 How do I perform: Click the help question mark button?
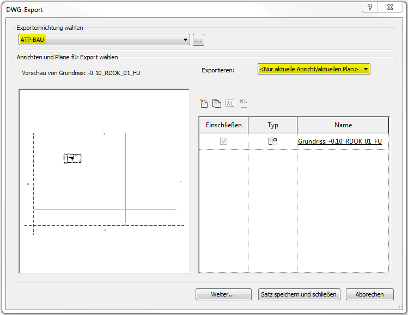tap(370, 7)
